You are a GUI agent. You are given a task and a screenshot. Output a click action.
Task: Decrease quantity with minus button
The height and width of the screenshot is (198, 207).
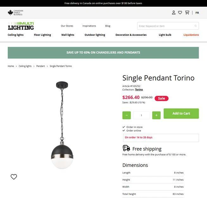coord(127,115)
